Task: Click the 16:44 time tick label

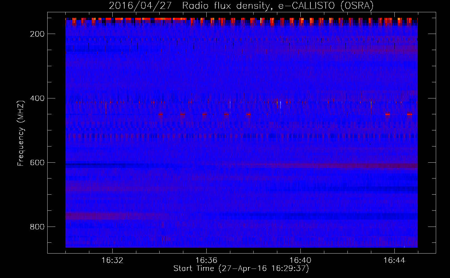Action: click(x=394, y=260)
